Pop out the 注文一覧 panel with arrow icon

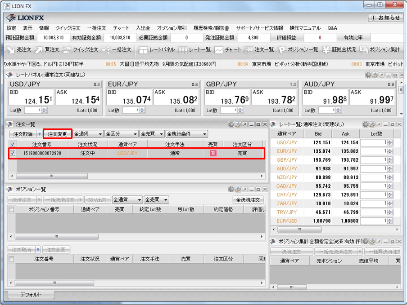pos(244,124)
